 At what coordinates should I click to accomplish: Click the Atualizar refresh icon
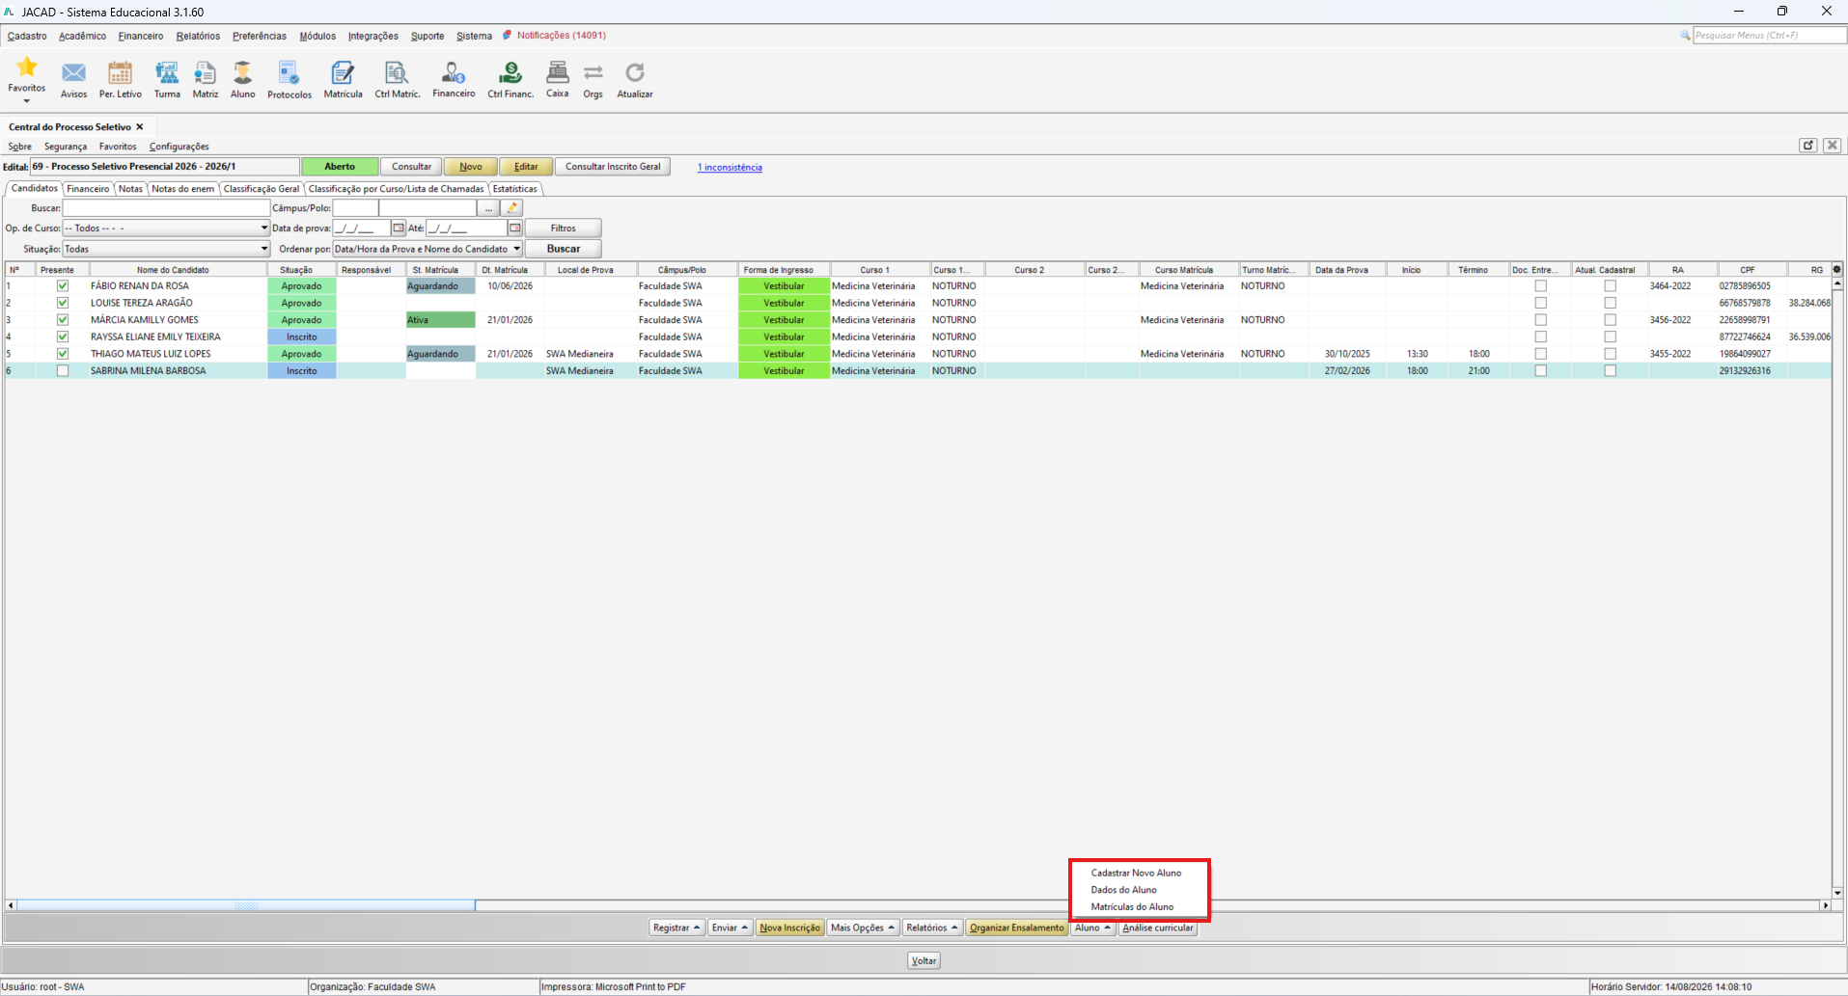(635, 72)
